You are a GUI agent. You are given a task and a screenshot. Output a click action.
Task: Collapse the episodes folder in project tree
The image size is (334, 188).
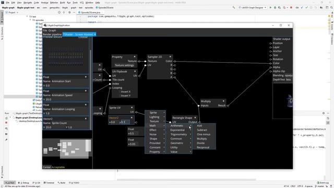pyautogui.click(x=30, y=20)
